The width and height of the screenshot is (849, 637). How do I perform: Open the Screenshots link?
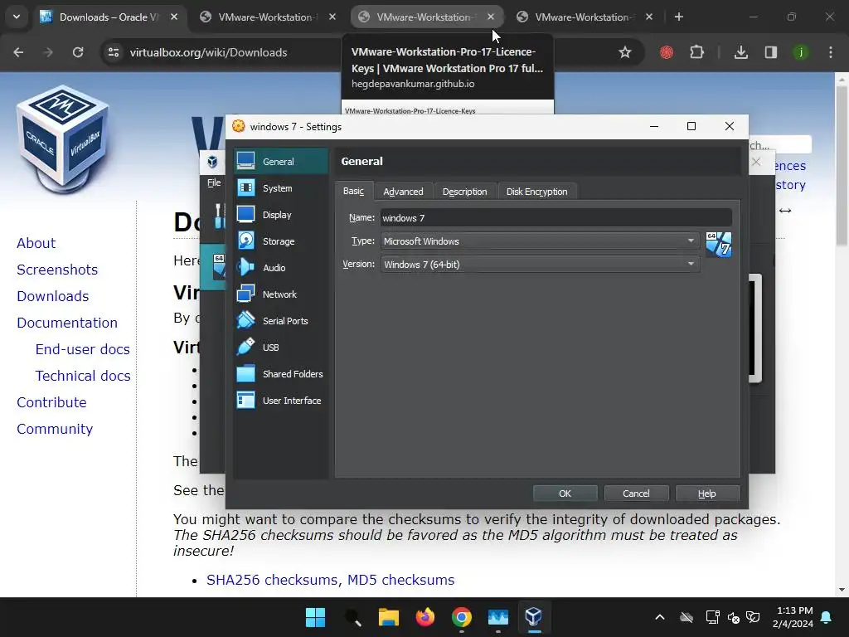[57, 270]
